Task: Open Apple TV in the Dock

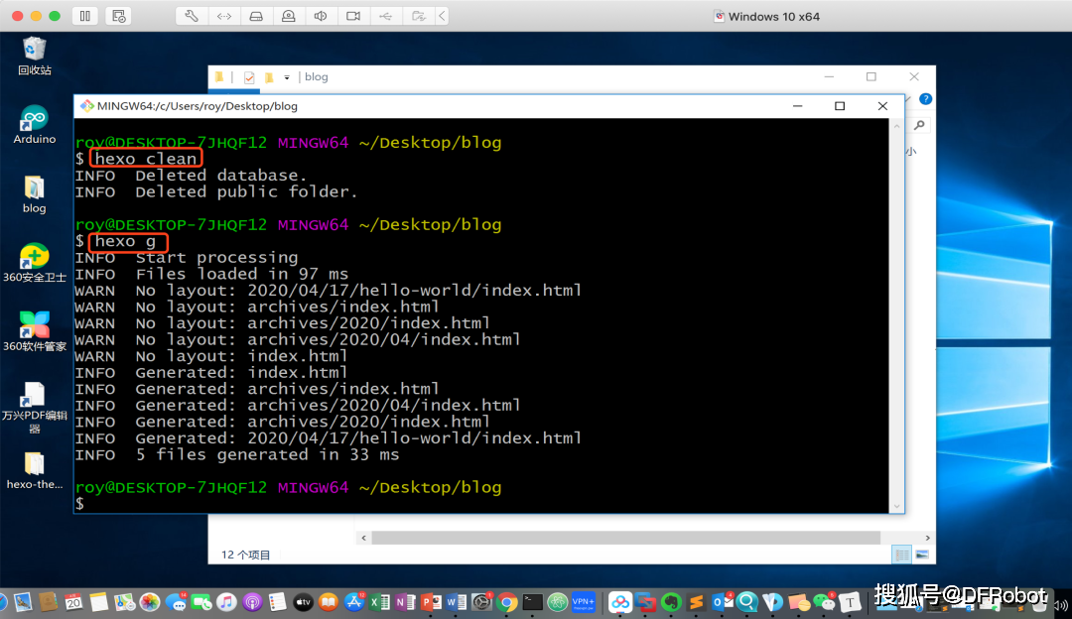Action: [x=303, y=602]
